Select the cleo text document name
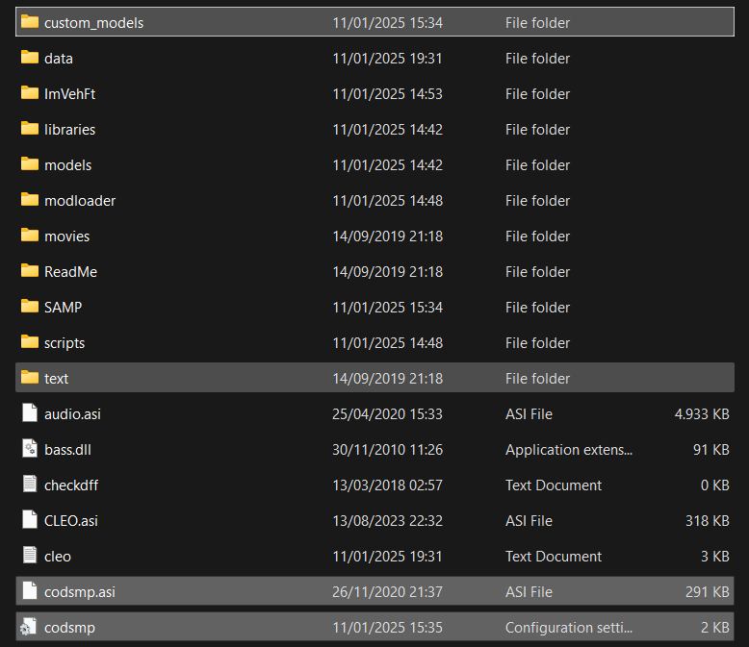The height and width of the screenshot is (647, 749). (x=58, y=557)
